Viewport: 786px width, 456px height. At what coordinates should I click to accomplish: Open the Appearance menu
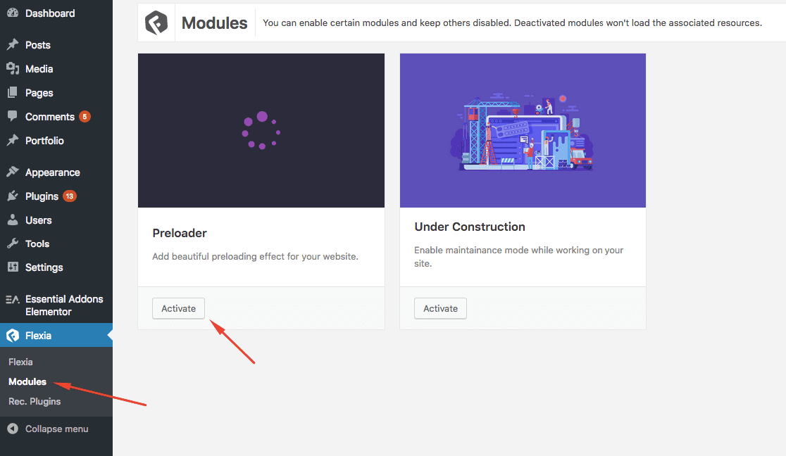[x=53, y=172]
